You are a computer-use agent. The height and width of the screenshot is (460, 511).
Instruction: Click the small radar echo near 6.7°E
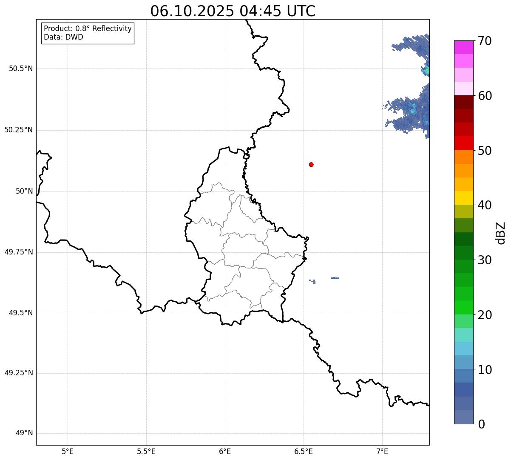tap(335, 278)
